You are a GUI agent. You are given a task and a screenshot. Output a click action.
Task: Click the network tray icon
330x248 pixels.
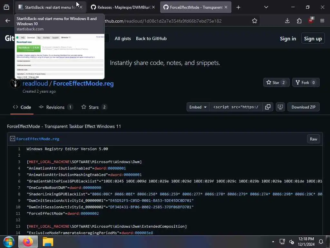(282, 242)
